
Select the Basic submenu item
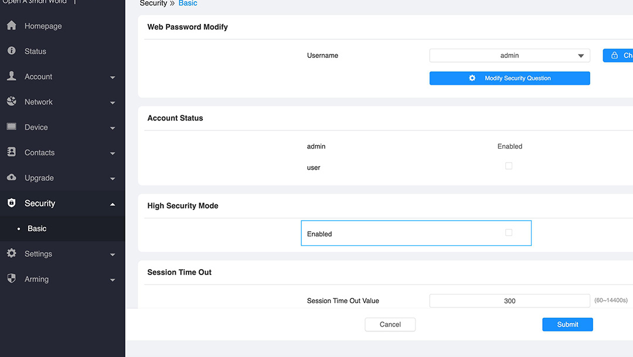pyautogui.click(x=37, y=229)
